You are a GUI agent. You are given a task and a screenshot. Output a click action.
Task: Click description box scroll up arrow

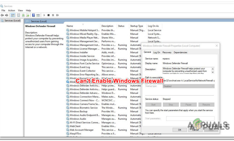point(213,69)
